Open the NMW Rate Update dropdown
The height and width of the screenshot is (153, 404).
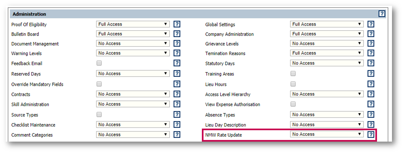327,134
